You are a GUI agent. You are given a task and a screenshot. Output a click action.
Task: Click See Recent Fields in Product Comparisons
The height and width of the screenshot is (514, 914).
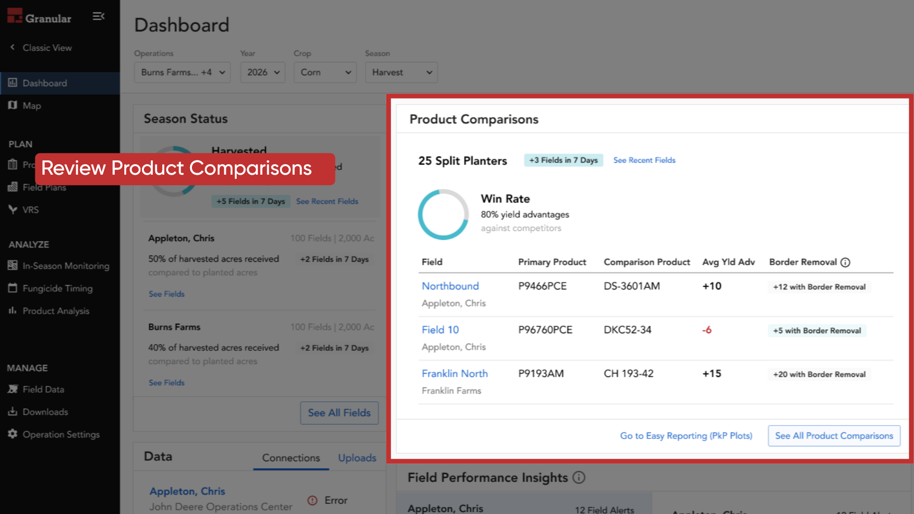[x=644, y=160]
